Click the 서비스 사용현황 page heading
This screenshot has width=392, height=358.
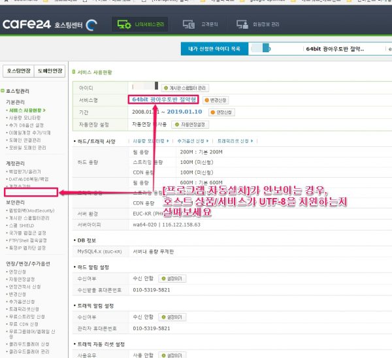point(95,73)
